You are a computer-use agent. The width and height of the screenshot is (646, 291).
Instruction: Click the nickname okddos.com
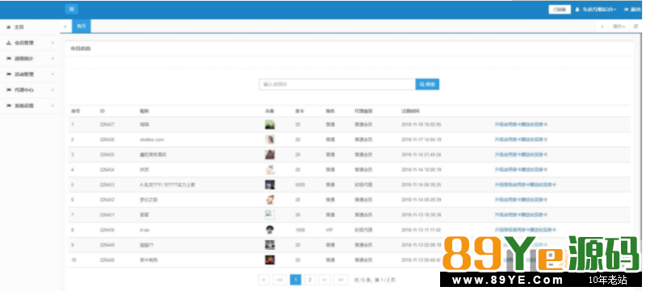pyautogui.click(x=152, y=139)
